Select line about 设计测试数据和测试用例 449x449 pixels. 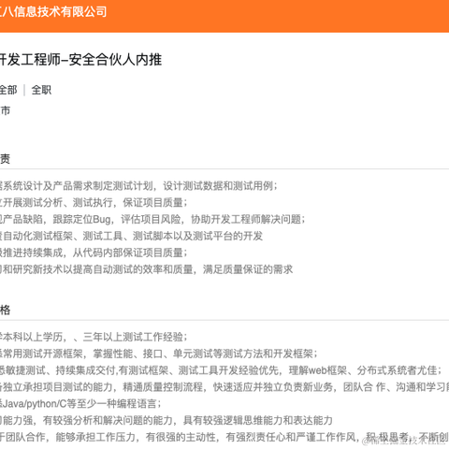(138, 186)
